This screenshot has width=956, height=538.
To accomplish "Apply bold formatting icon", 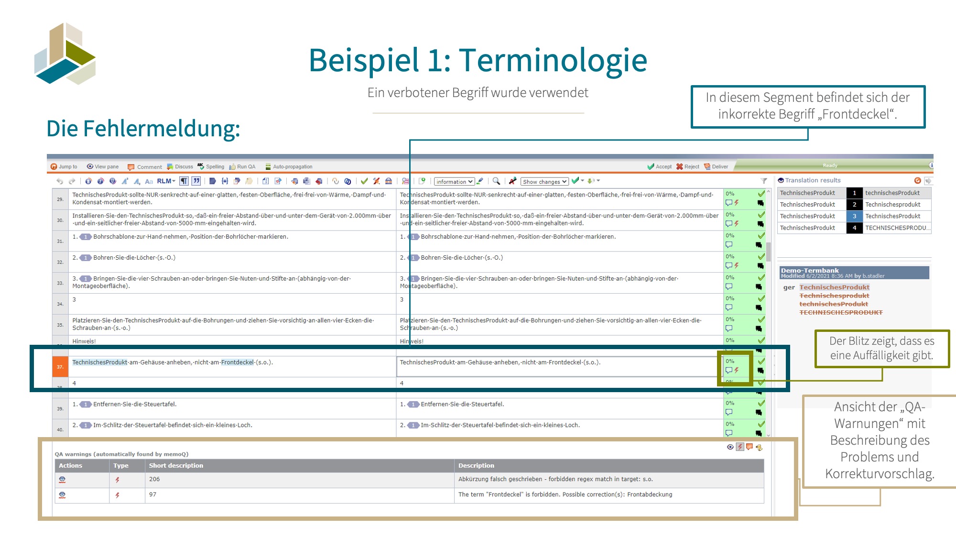I will [88, 181].
